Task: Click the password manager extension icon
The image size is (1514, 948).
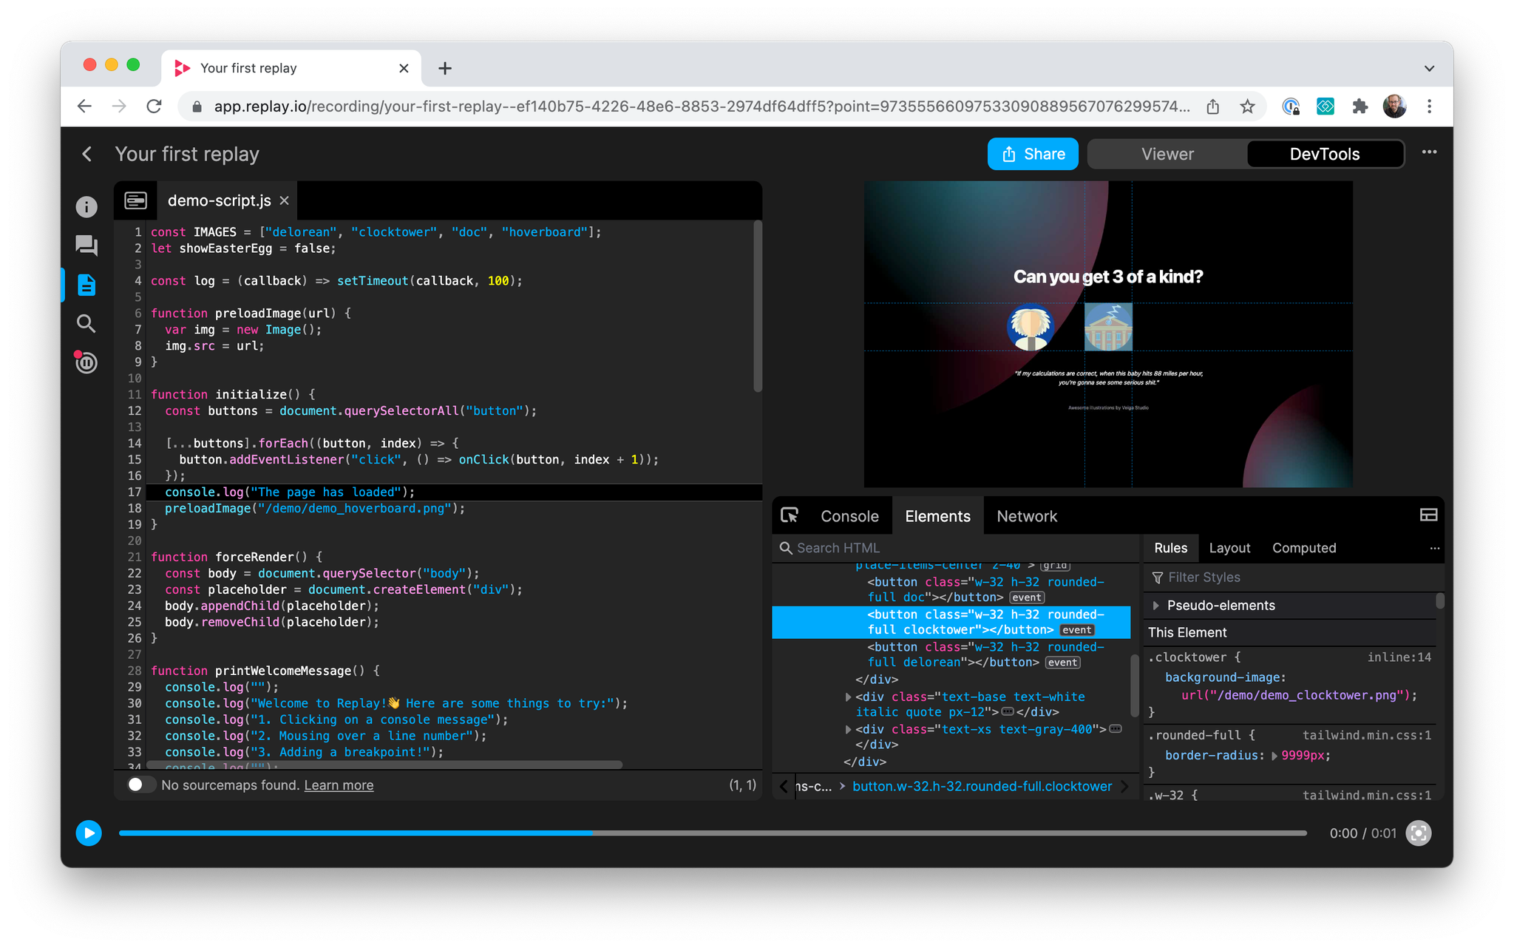Action: pyautogui.click(x=1291, y=106)
